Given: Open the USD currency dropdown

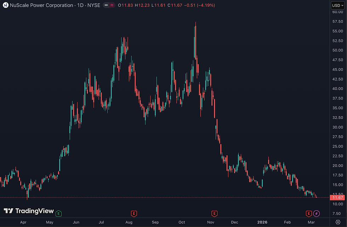Looking at the screenshot, I should tap(338, 5).
